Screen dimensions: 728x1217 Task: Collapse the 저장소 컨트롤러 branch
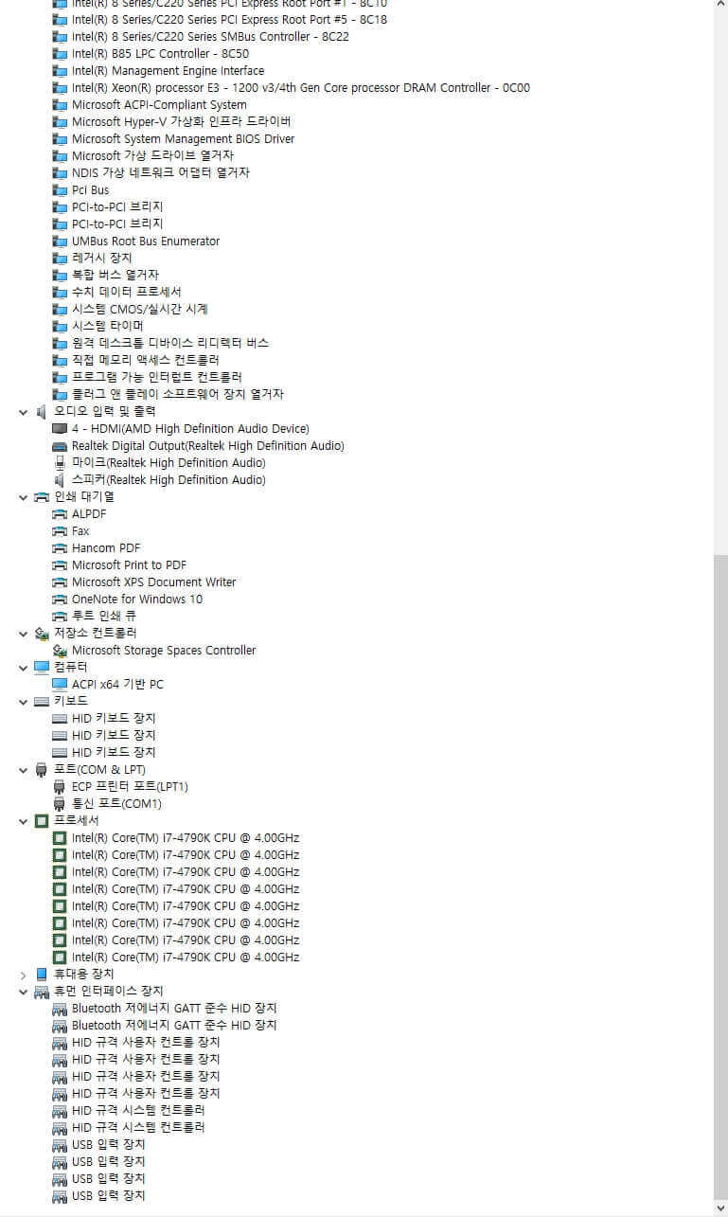(x=24, y=633)
